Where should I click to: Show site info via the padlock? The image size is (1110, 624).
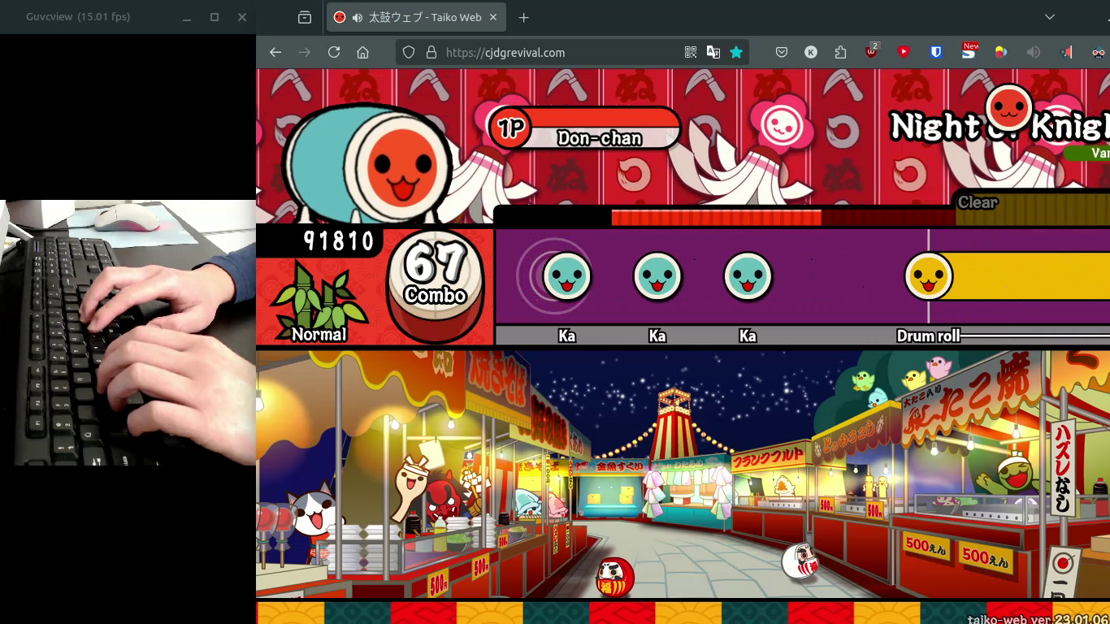(431, 52)
